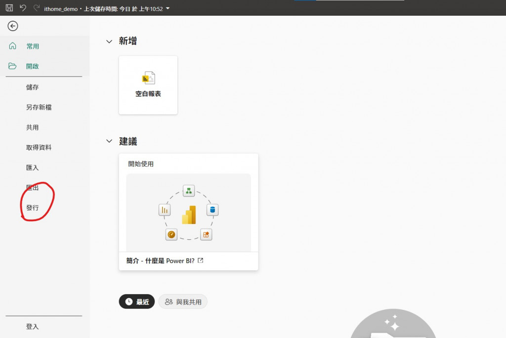Viewport: 506px width, 338px height.
Task: Click the redo arrow icon
Action: pyautogui.click(x=37, y=8)
